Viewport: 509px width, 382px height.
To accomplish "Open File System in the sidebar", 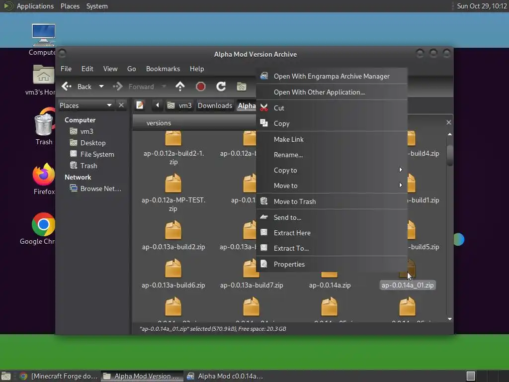I will 97,154.
